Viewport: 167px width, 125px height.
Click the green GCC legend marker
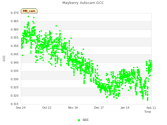[79, 120]
